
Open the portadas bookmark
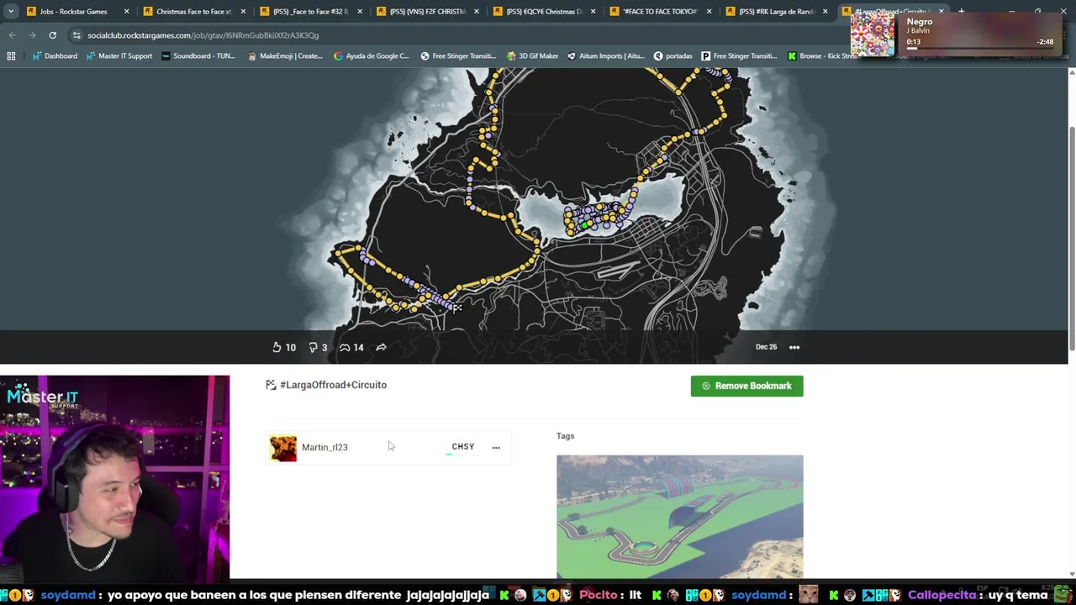[x=672, y=56]
